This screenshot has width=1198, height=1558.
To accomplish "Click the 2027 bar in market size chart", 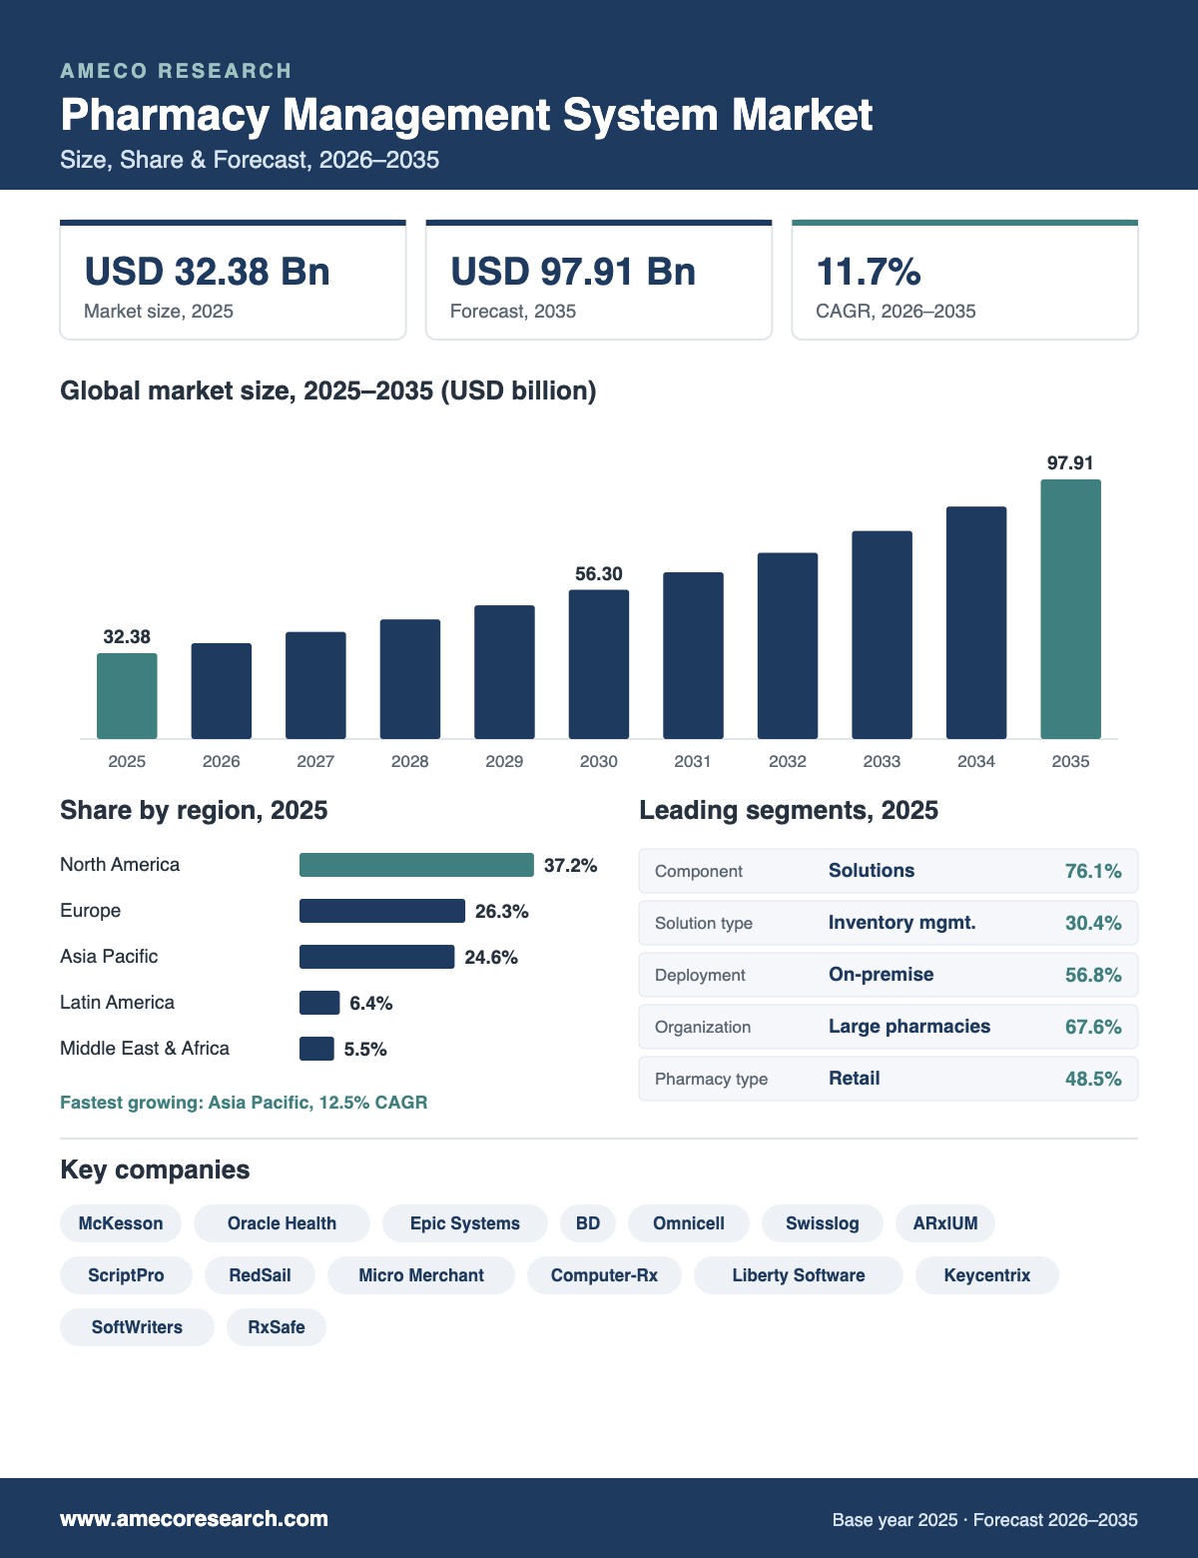I will click(315, 685).
